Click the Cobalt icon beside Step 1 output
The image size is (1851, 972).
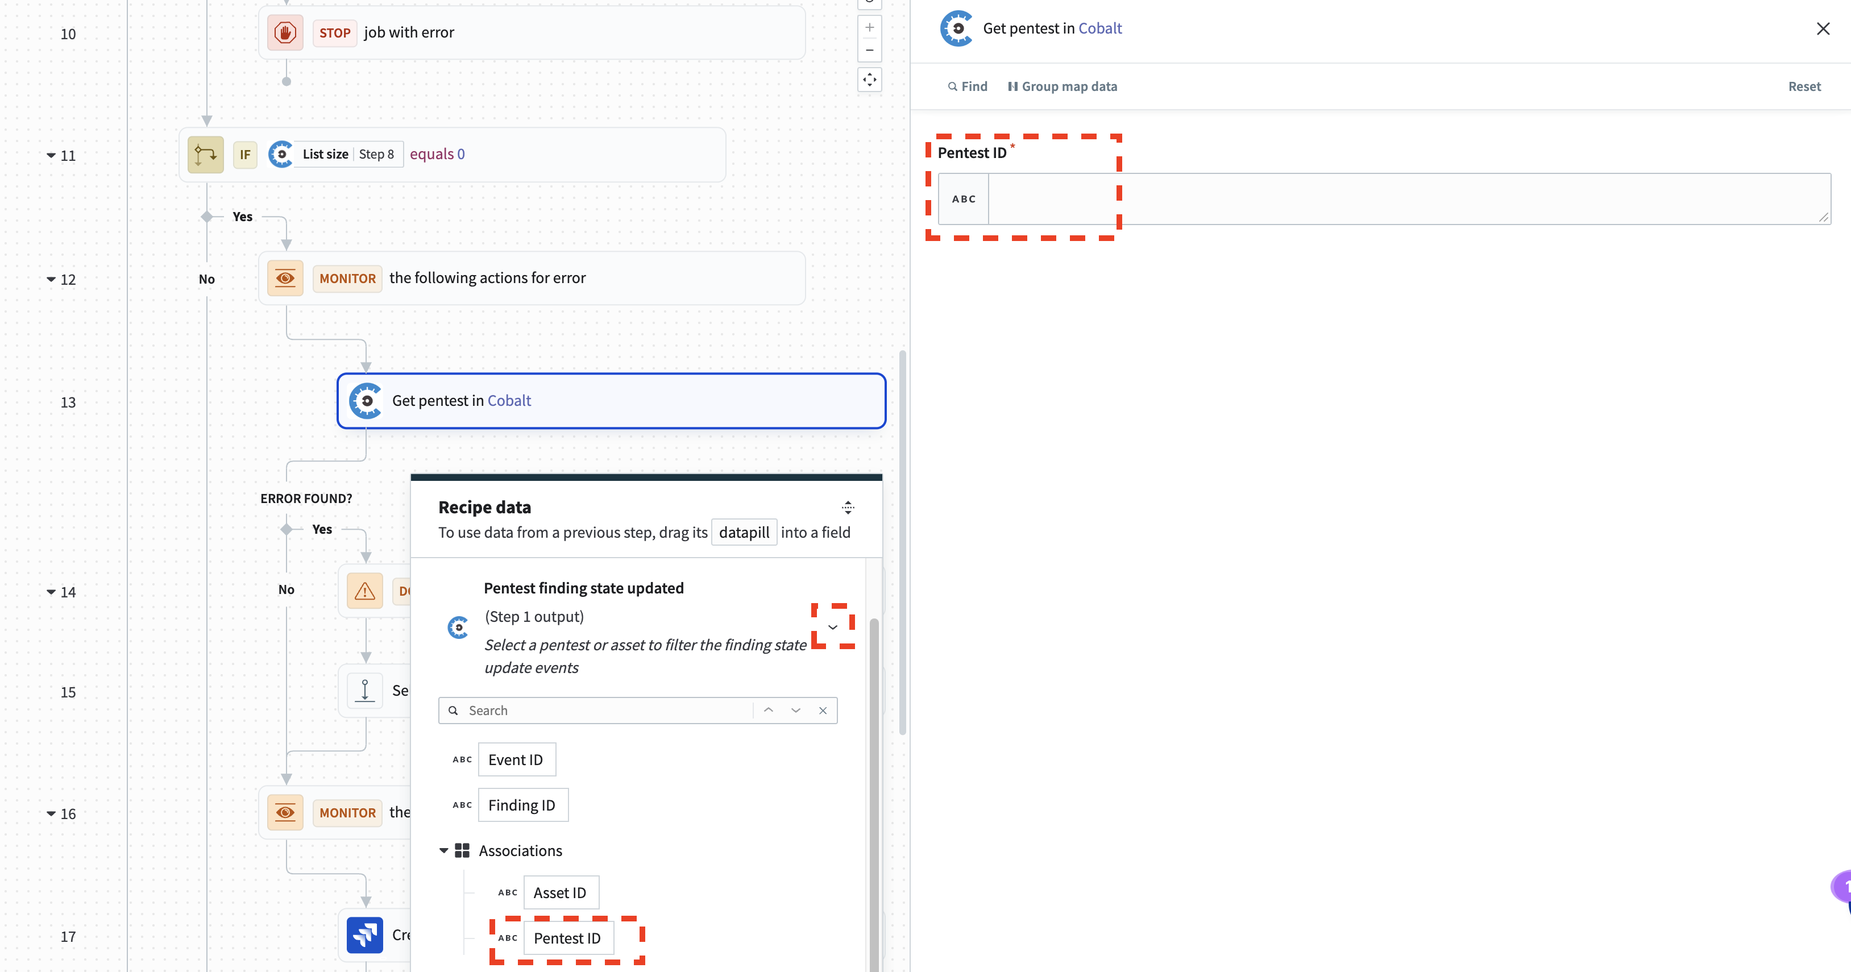(x=458, y=627)
